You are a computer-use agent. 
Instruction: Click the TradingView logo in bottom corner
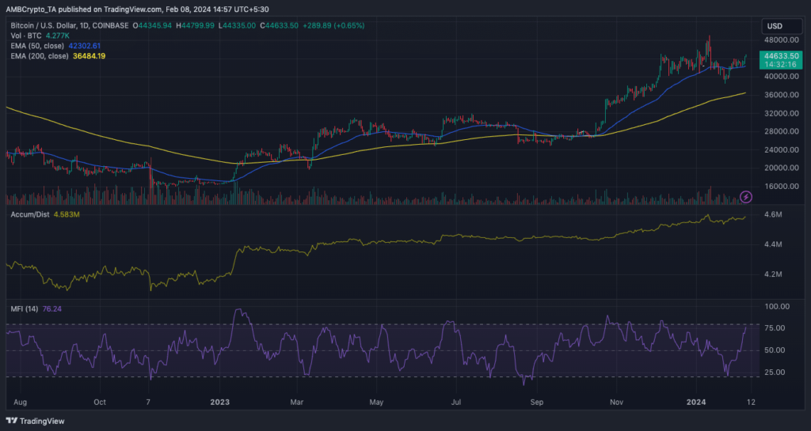tap(39, 421)
